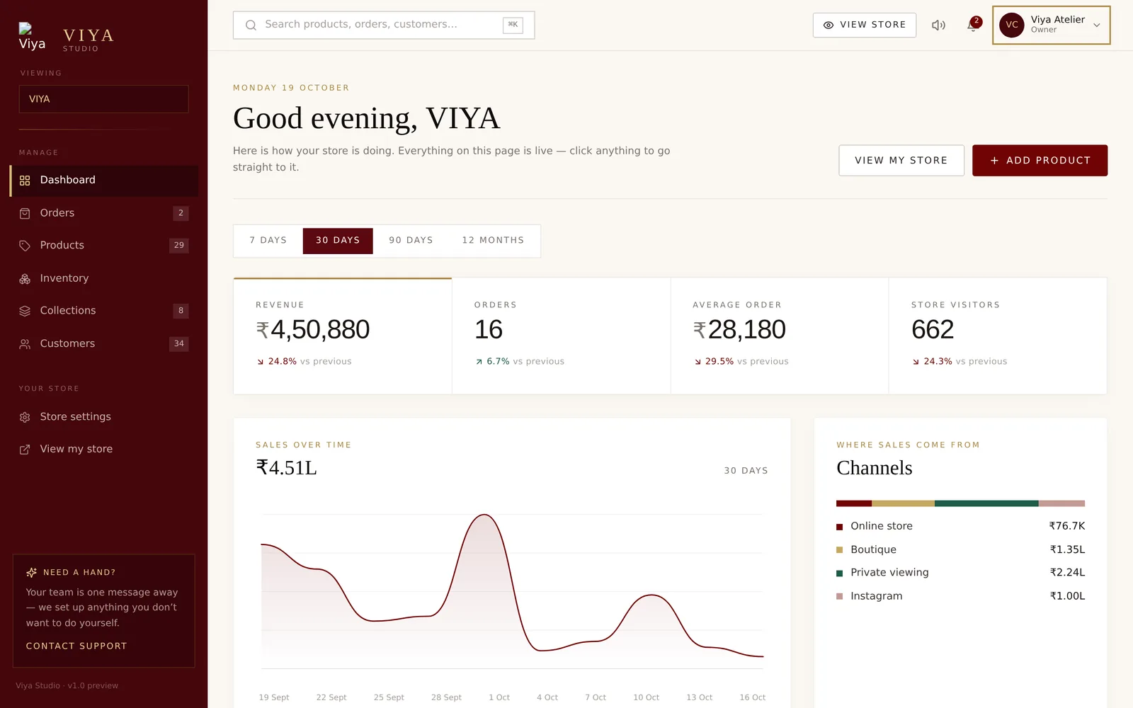
Task: Click the Add Product button
Action: (x=1040, y=161)
